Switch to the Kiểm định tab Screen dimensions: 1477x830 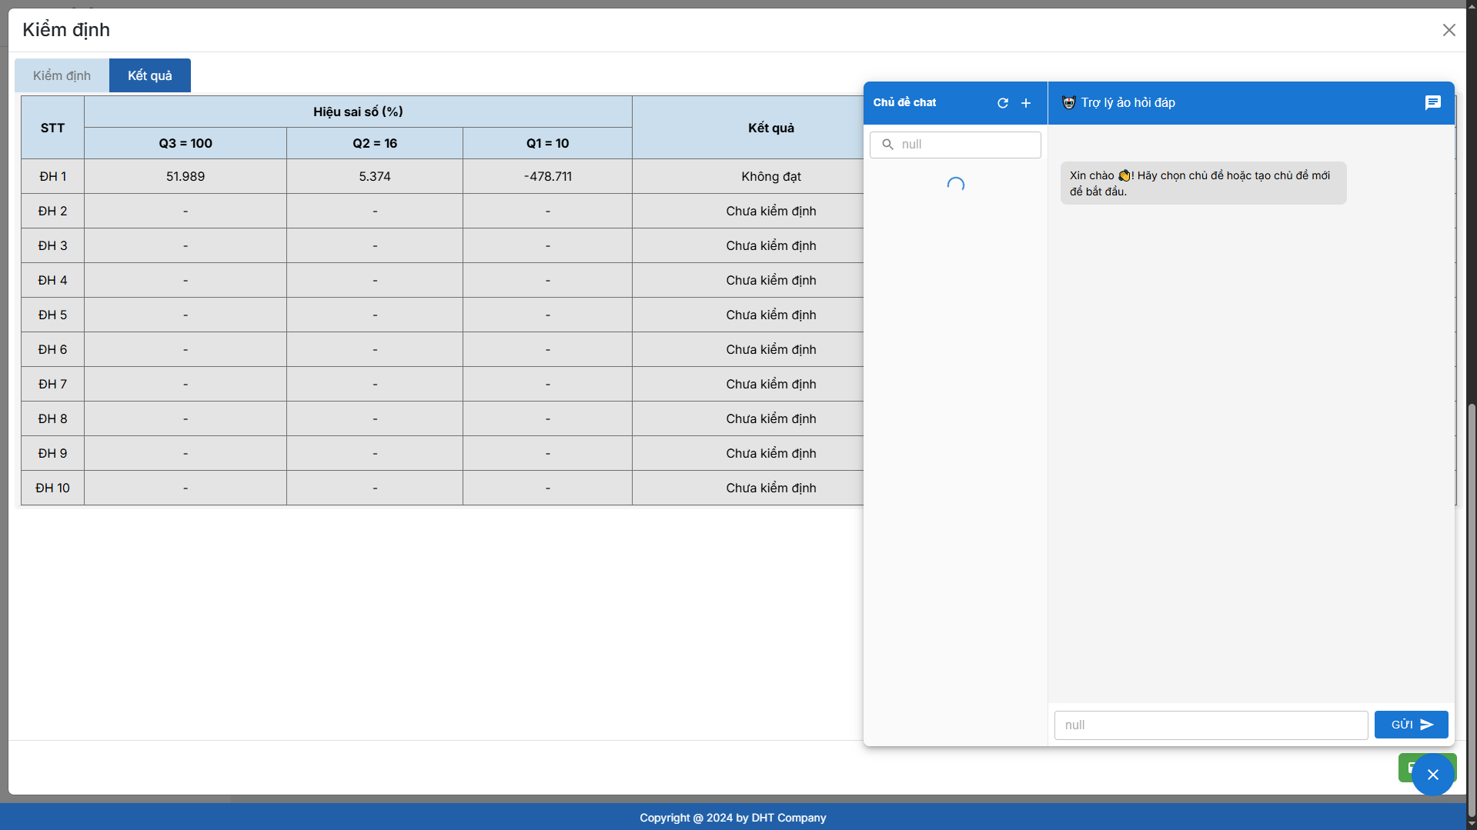pyautogui.click(x=61, y=75)
